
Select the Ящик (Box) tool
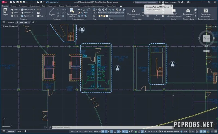click(41, 16)
